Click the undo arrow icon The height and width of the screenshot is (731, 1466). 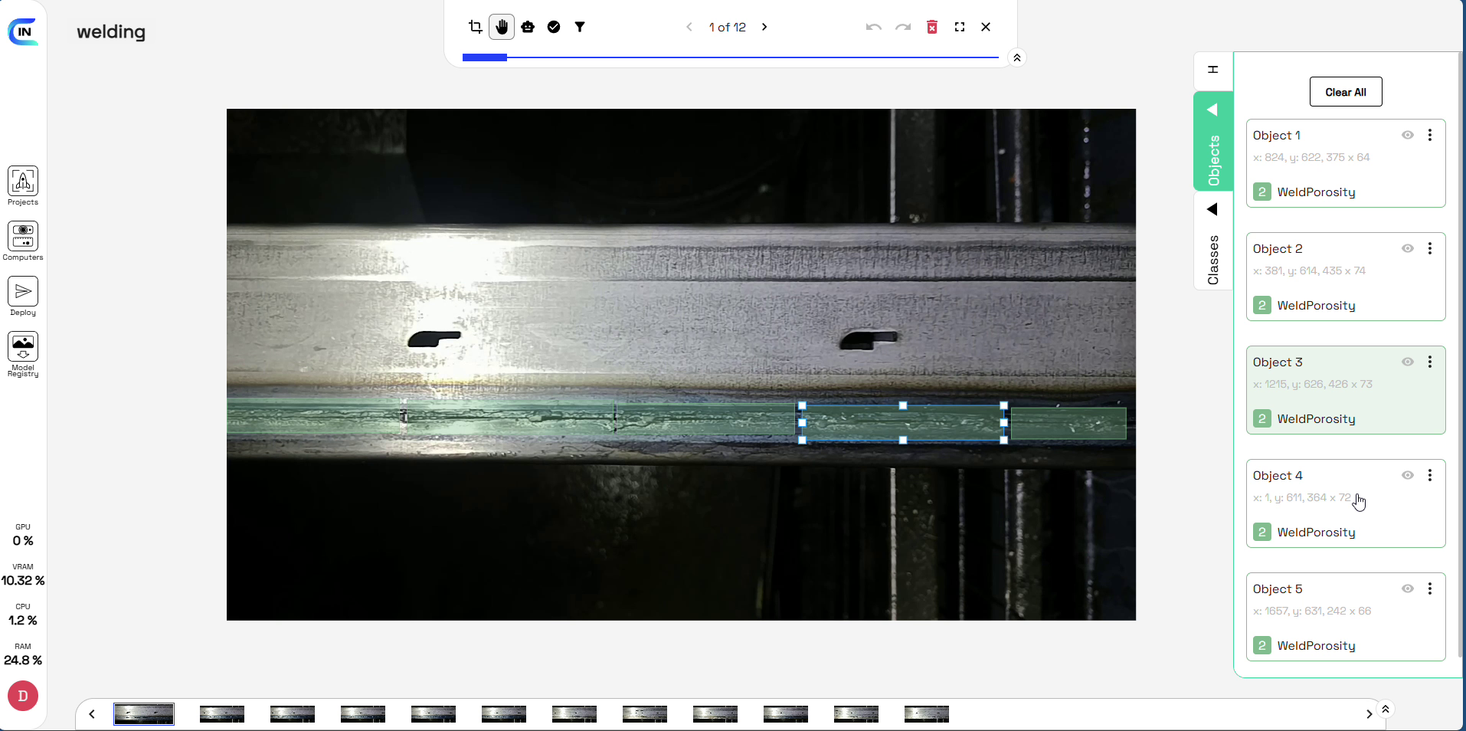coord(872,27)
